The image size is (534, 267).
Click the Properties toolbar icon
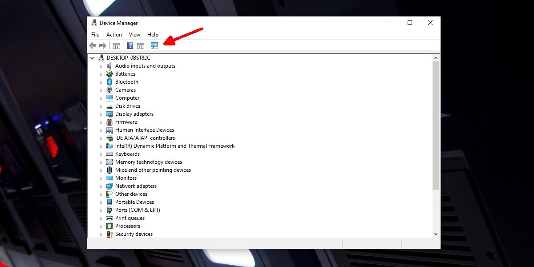141,45
